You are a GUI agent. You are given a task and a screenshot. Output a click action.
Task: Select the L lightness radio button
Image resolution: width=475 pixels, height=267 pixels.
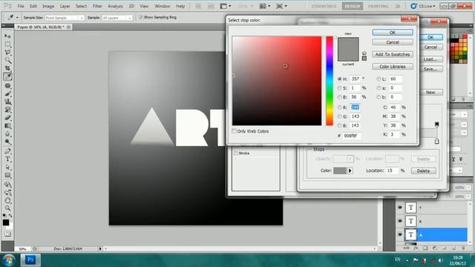click(379, 79)
